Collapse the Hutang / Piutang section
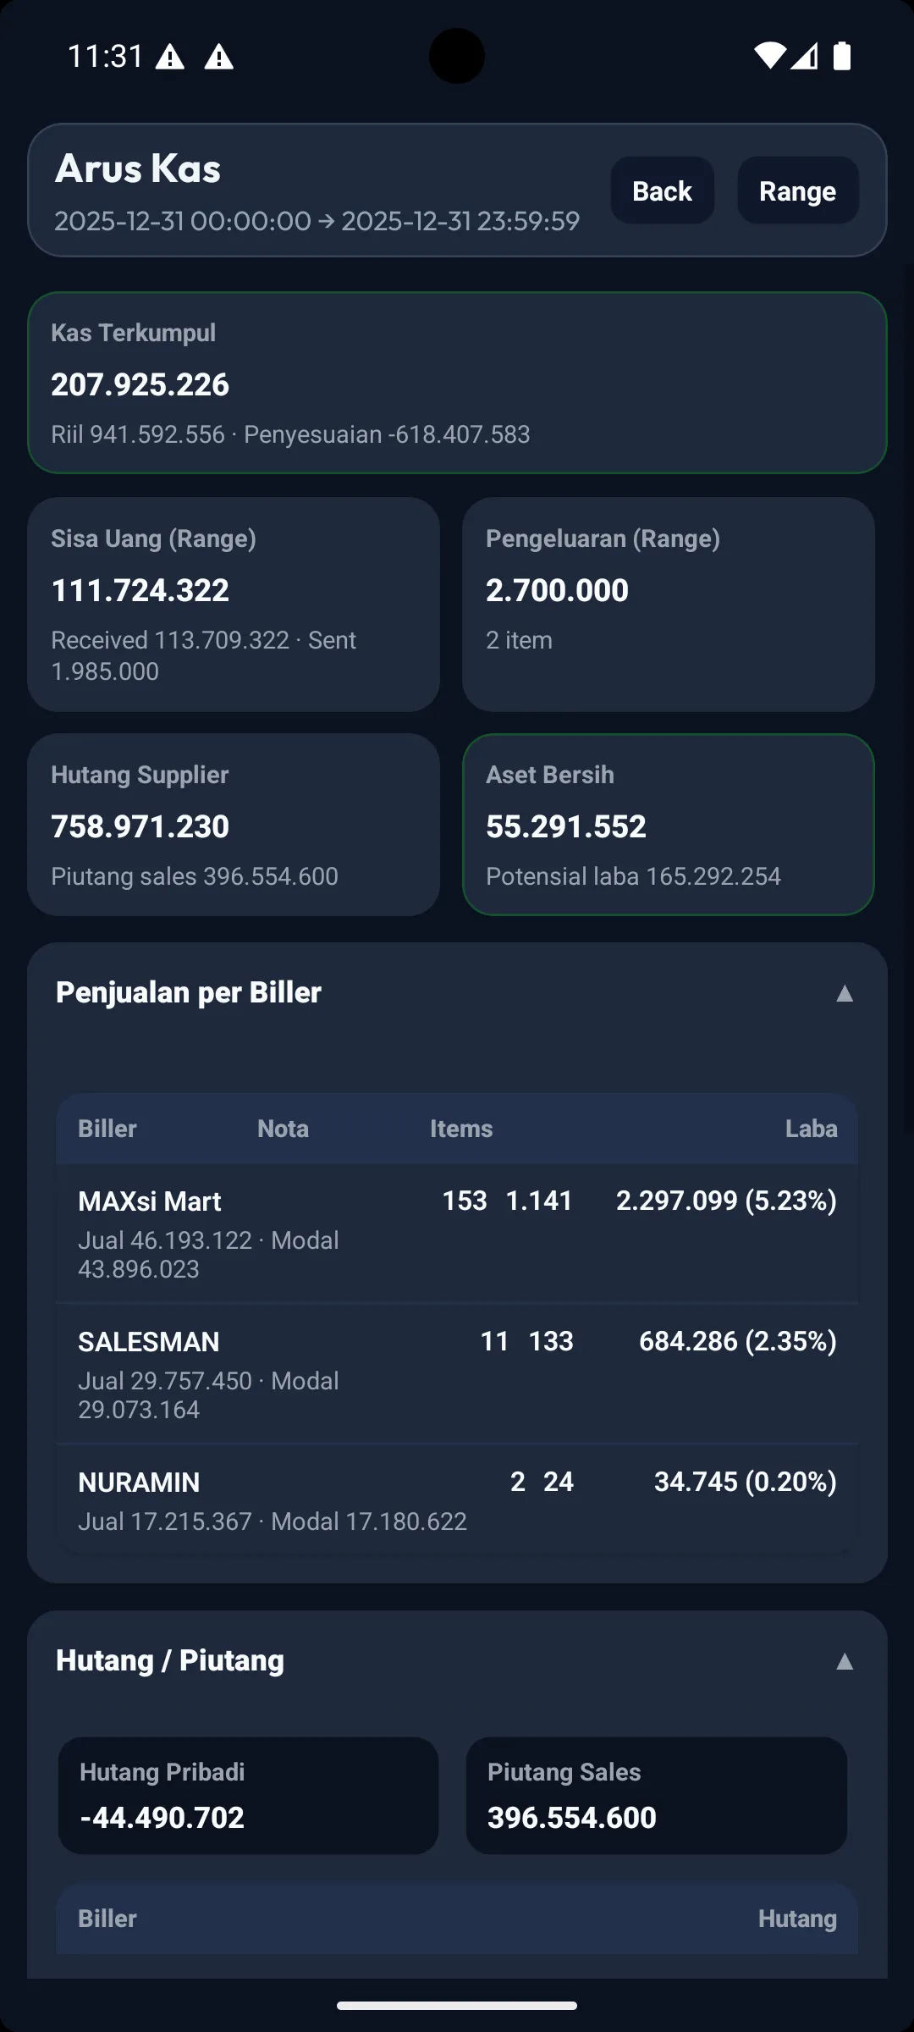 844,1661
